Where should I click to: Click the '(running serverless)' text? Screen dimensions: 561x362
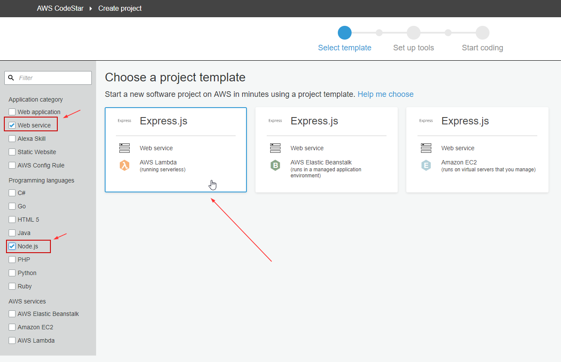pyautogui.click(x=162, y=170)
